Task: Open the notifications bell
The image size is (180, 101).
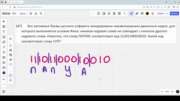Action: point(152,13)
